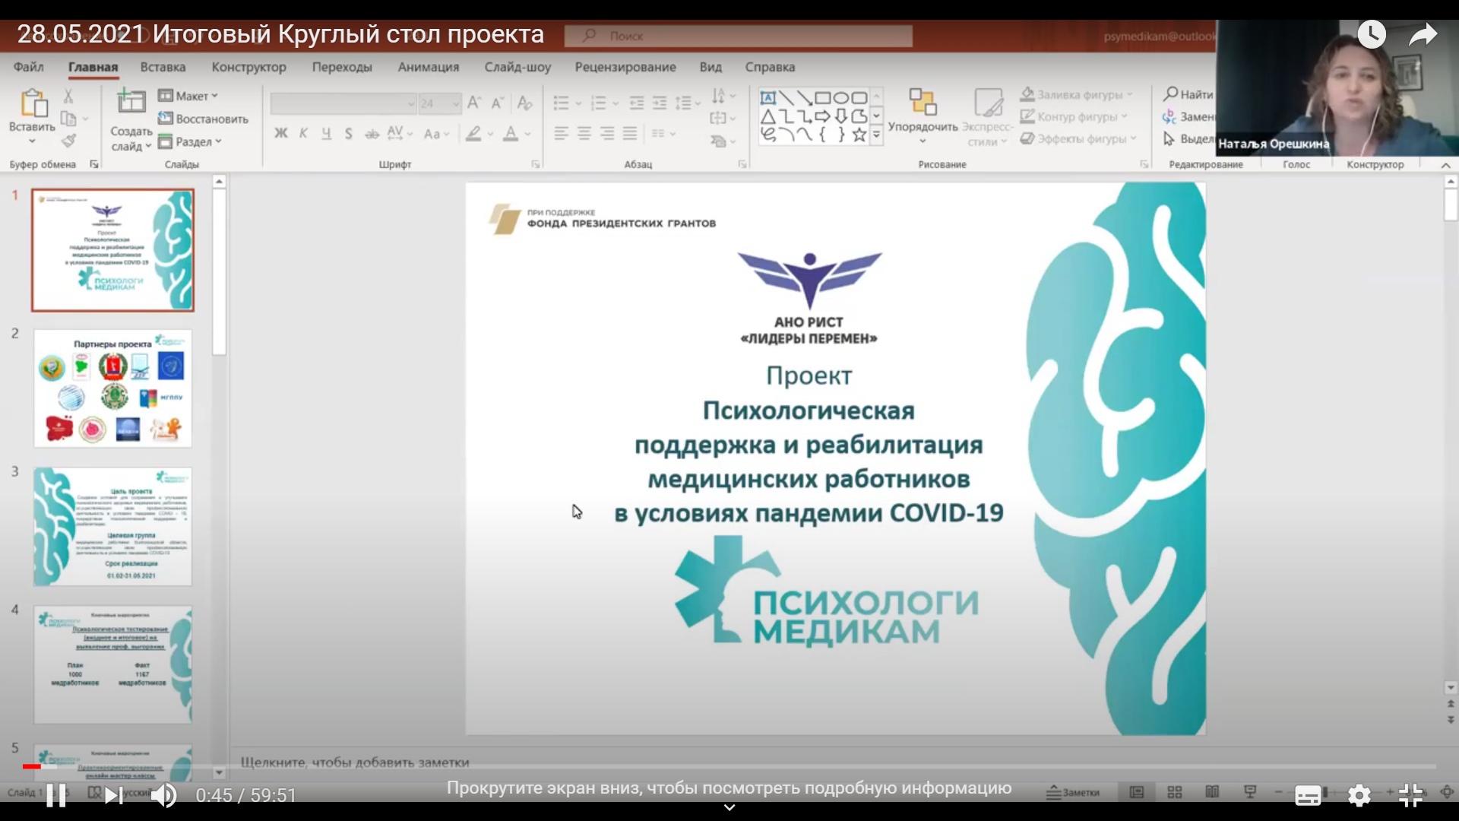
Task: Click the Cut scissors icon
Action: click(x=68, y=96)
